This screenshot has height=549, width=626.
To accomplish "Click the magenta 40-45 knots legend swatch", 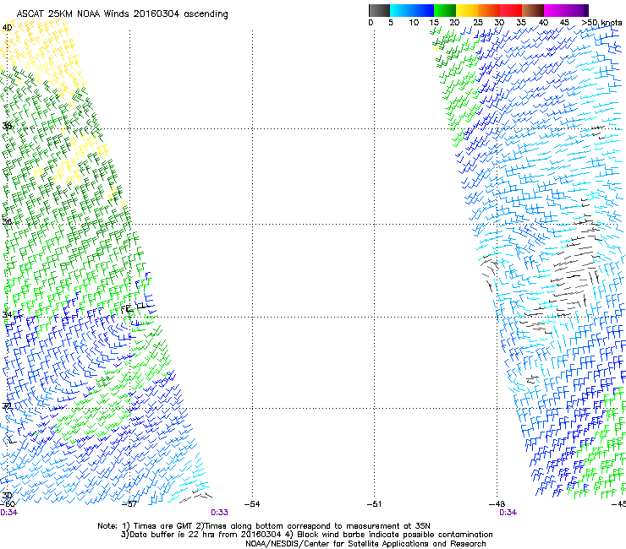I will pyautogui.click(x=555, y=10).
